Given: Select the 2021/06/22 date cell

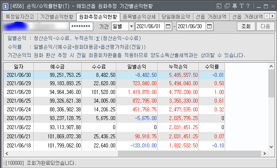Looking at the screenshot, I should tap(19, 127).
